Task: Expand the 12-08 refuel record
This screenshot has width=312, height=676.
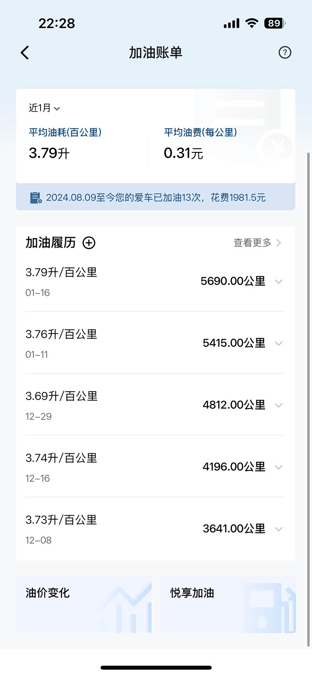Action: tap(279, 529)
